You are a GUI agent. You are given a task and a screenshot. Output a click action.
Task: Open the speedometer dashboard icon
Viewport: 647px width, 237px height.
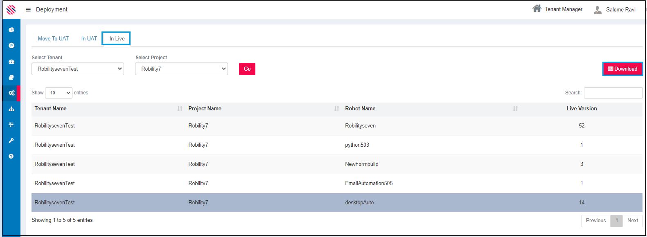pos(11,62)
